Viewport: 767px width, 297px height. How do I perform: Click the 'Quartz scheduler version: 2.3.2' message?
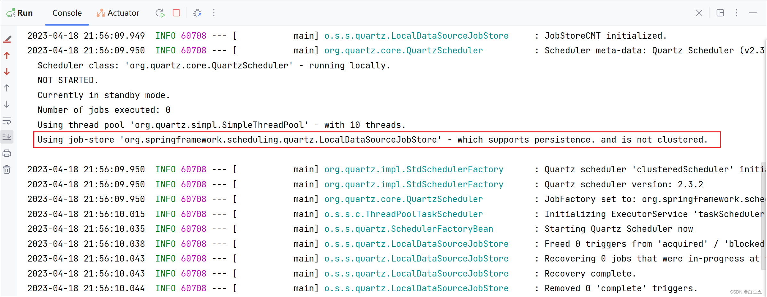point(624,184)
